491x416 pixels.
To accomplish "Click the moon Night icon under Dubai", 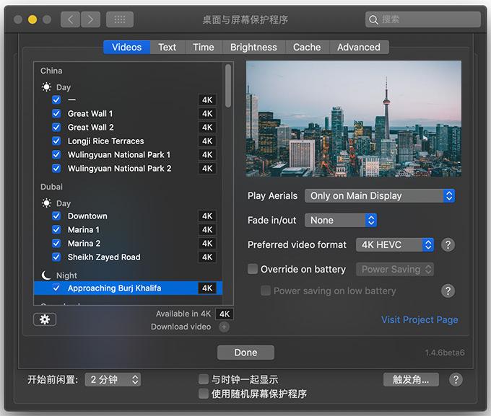I will pyautogui.click(x=46, y=275).
